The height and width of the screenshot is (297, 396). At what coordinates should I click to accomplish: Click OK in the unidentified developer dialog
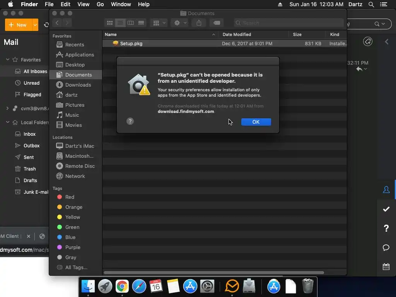point(256,122)
